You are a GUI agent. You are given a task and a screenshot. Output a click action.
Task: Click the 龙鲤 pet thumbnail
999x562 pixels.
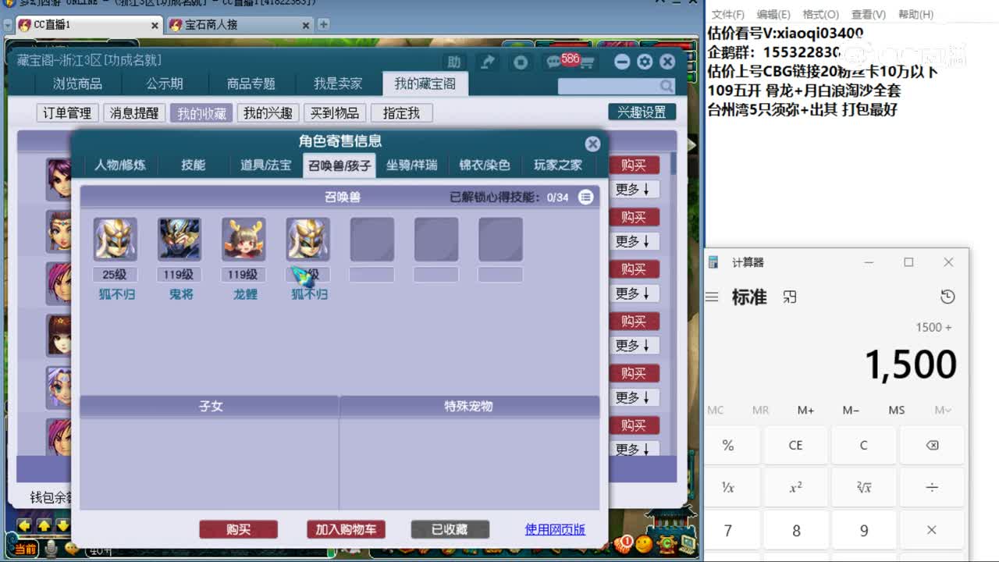(244, 239)
